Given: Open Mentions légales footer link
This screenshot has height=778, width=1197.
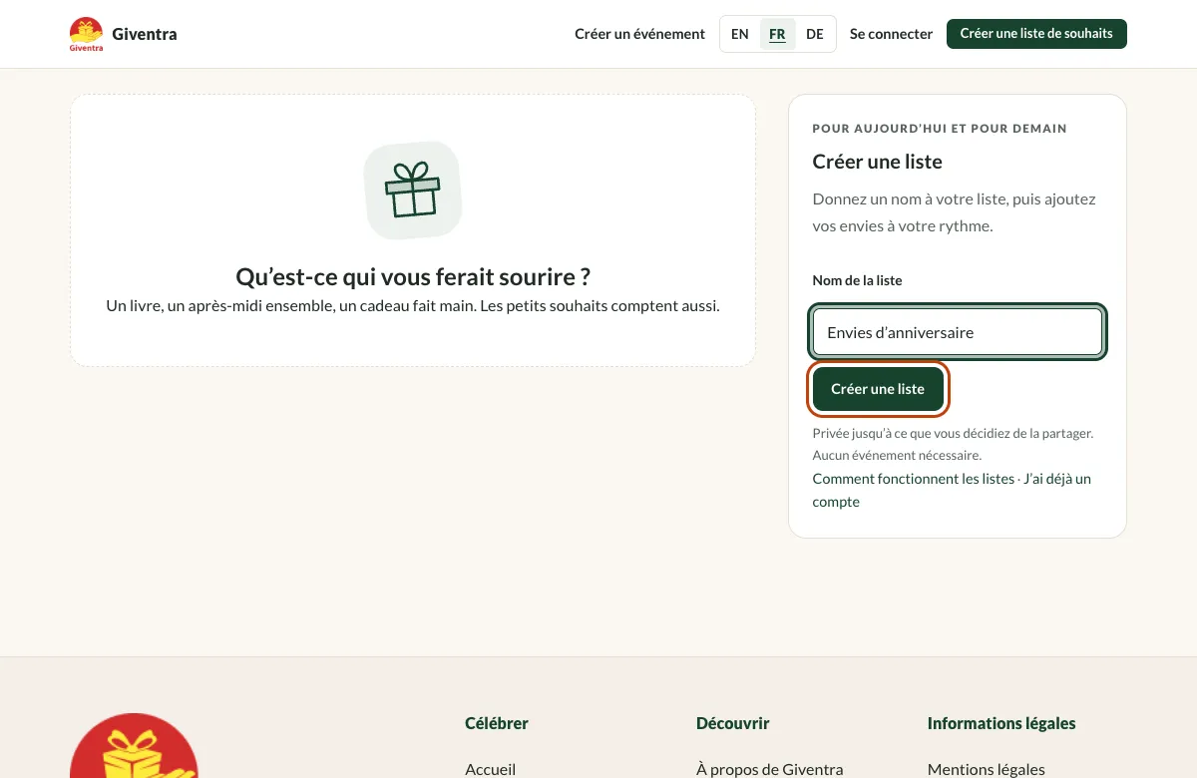Looking at the screenshot, I should coord(986,769).
